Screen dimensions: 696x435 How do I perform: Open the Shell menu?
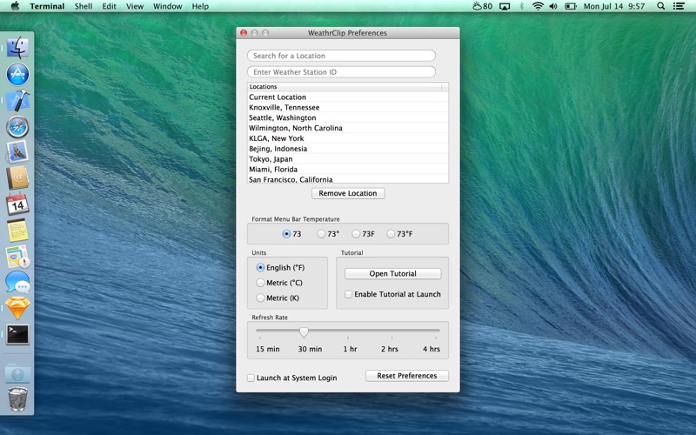click(84, 6)
